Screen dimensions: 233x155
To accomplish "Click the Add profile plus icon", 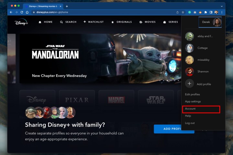I will tap(189, 84).
